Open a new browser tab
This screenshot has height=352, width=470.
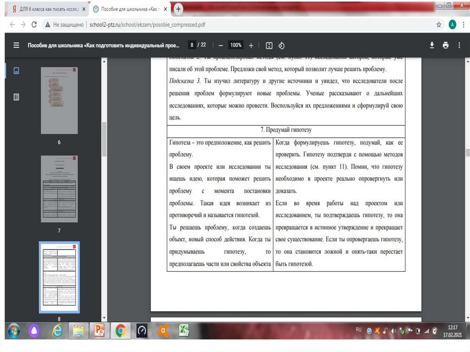point(178,9)
